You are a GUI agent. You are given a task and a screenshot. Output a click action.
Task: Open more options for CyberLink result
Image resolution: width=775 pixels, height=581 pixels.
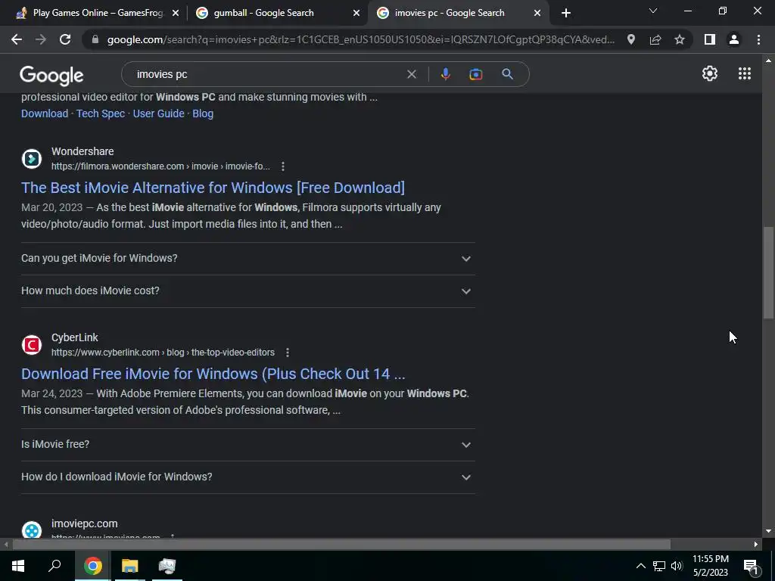click(287, 353)
